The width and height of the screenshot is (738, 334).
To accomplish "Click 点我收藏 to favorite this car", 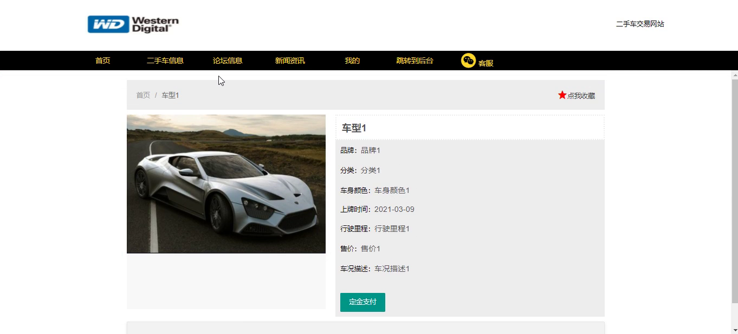I will (x=581, y=96).
